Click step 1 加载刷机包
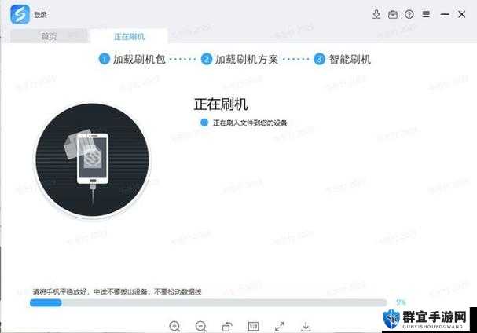Image resolution: width=477 pixels, height=333 pixels. tap(132, 59)
